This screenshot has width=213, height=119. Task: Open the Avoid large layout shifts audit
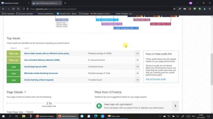[36, 67]
